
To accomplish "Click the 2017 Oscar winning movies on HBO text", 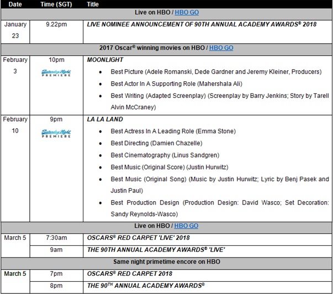I will click(152, 48).
